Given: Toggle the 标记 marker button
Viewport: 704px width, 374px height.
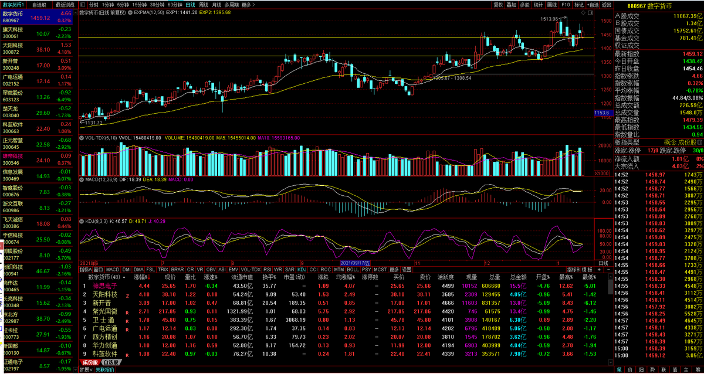Looking at the screenshot, I should [x=579, y=4].
